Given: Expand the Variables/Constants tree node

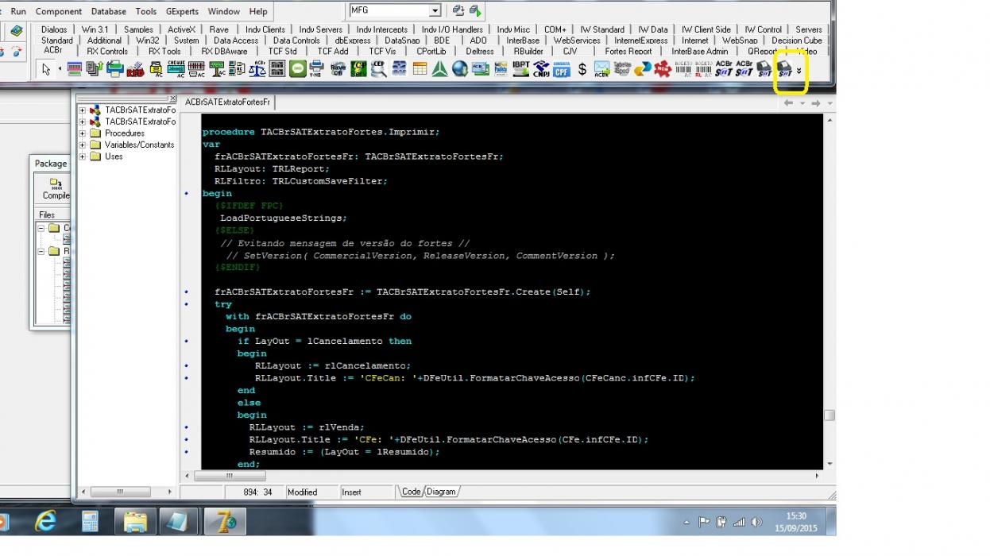Looking at the screenshot, I should tap(83, 145).
